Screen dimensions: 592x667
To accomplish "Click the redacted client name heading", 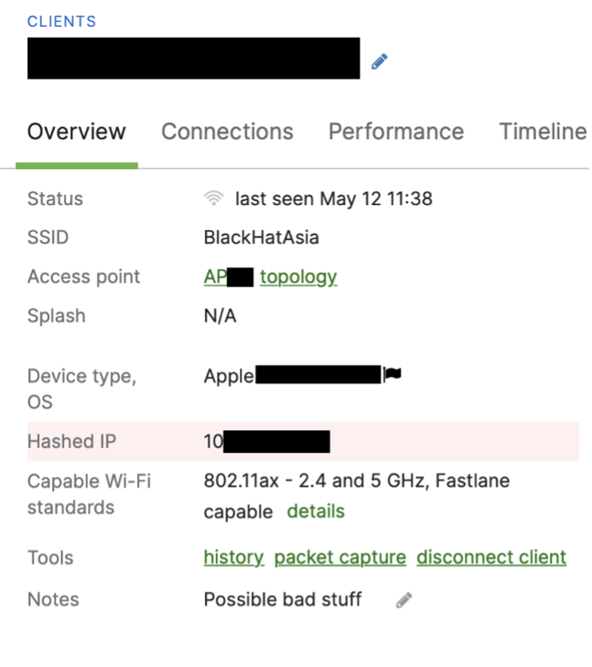I will click(193, 59).
